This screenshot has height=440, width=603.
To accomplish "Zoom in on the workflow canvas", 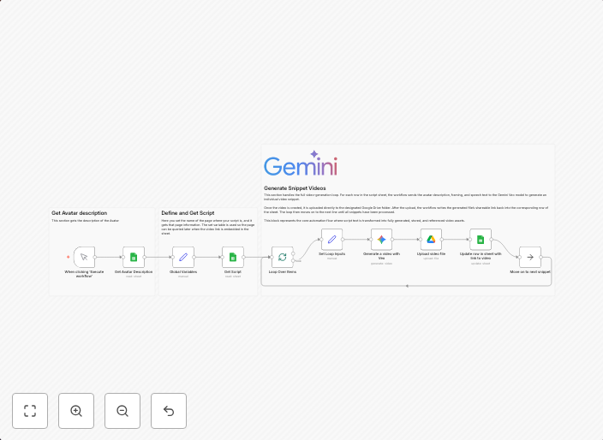I will [x=76, y=411].
